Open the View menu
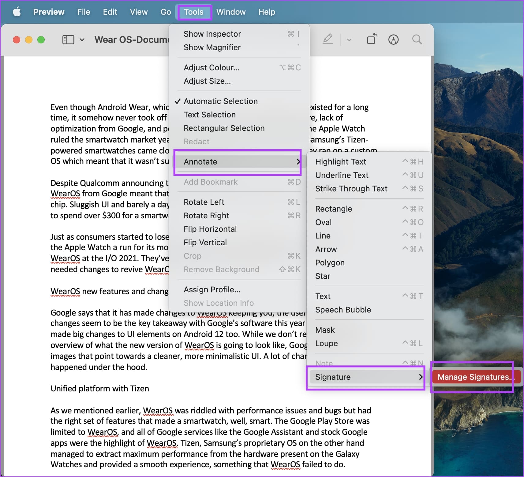The image size is (524, 477). [139, 12]
